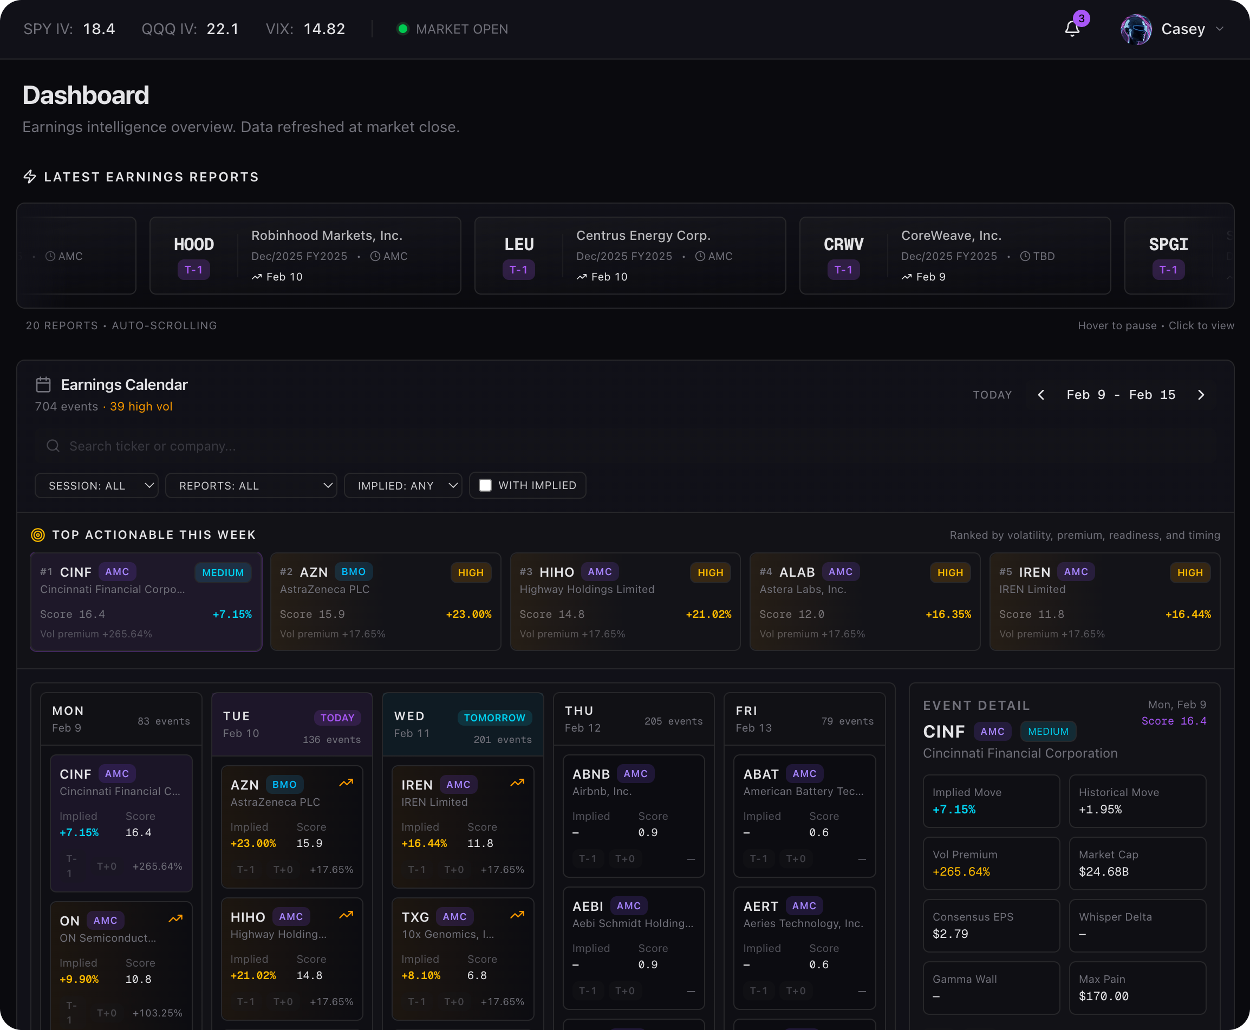Open the notifications bell

pyautogui.click(x=1071, y=29)
